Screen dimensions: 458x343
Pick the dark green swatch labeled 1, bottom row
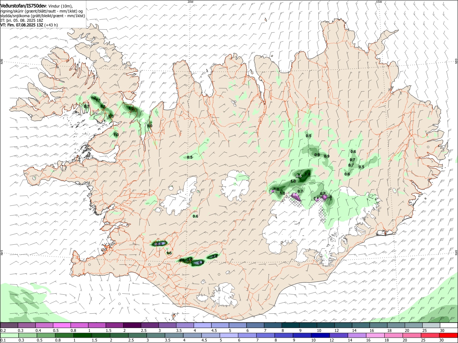coord(82,335)
